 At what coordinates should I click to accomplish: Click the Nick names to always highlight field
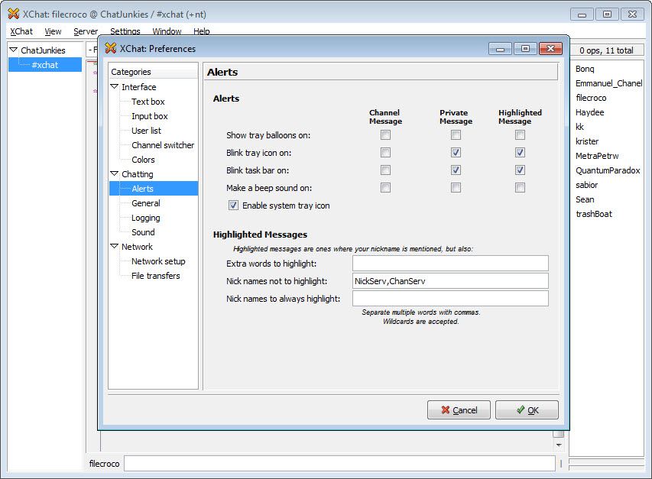click(450, 298)
